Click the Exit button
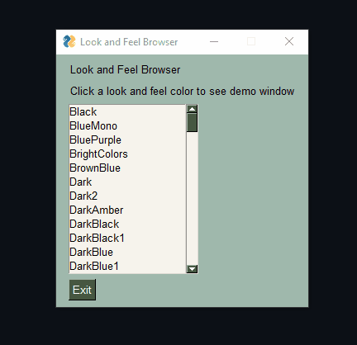The width and height of the screenshot is (357, 345). [82, 290]
